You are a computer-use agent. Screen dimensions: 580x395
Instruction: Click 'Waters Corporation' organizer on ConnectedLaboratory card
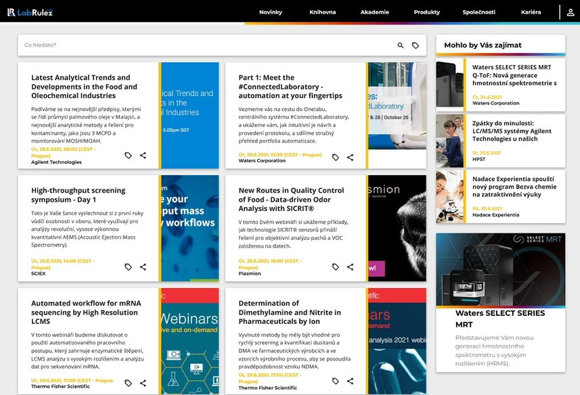point(262,161)
